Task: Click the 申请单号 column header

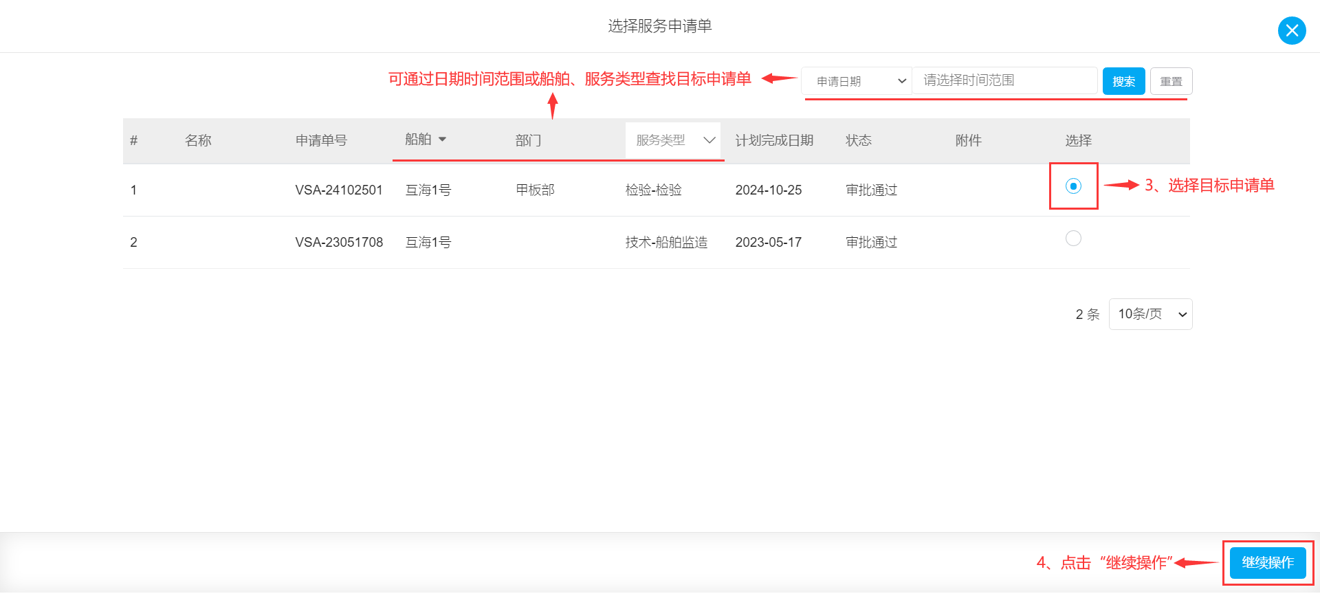Action: click(321, 140)
